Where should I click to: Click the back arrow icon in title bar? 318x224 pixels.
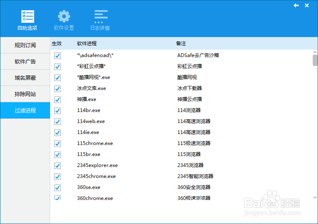[296, 6]
